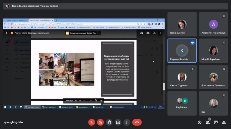Screen dimensions: 231x129
Task: Open the preview's three-dot more menu
Action: (x=160, y=33)
